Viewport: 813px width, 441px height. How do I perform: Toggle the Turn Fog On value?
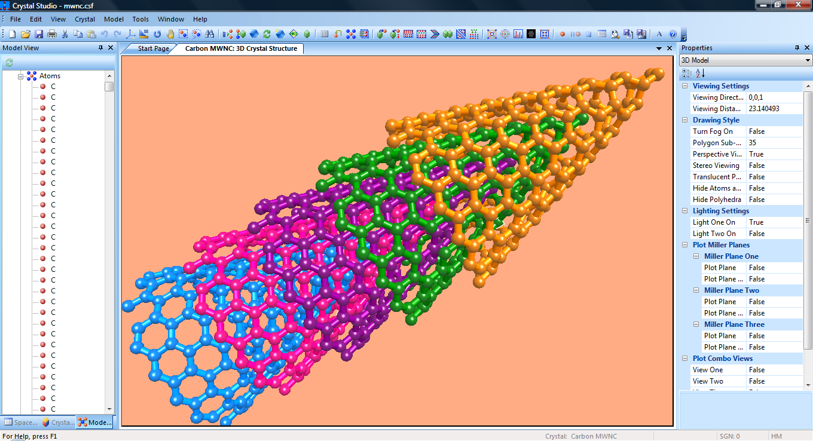(x=774, y=131)
